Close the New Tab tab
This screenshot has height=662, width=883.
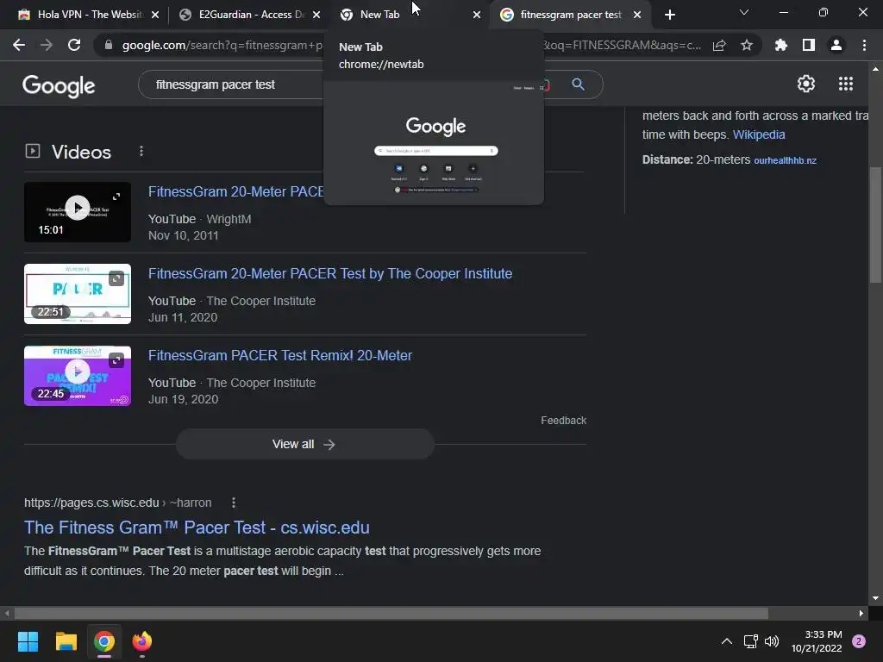(x=477, y=15)
